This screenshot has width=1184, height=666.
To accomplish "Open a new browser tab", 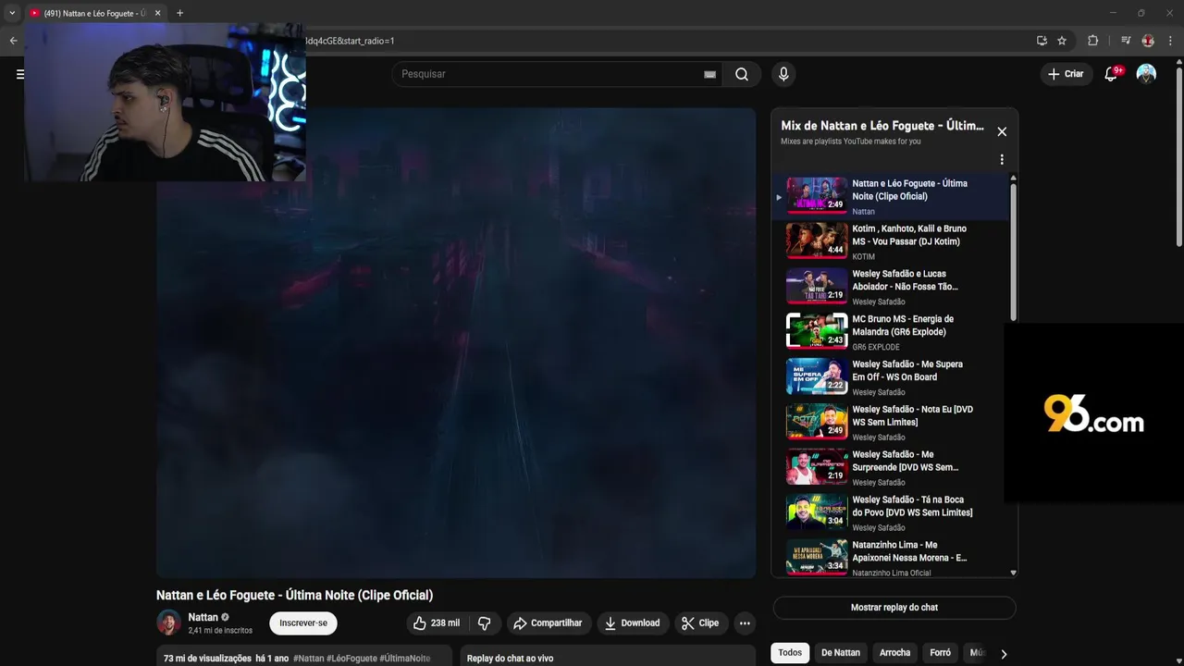I will coord(179,13).
